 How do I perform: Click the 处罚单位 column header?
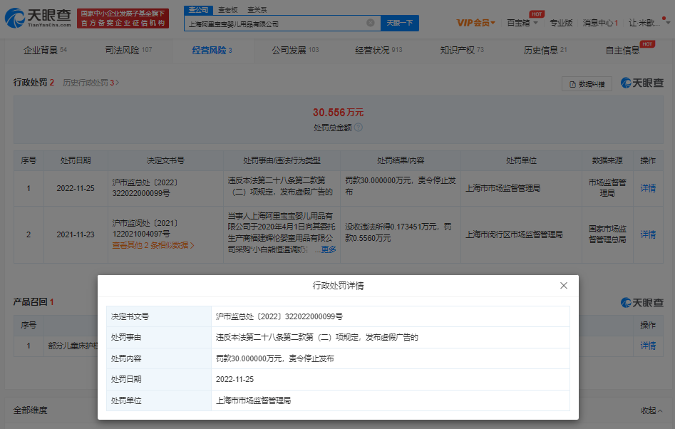(521, 160)
